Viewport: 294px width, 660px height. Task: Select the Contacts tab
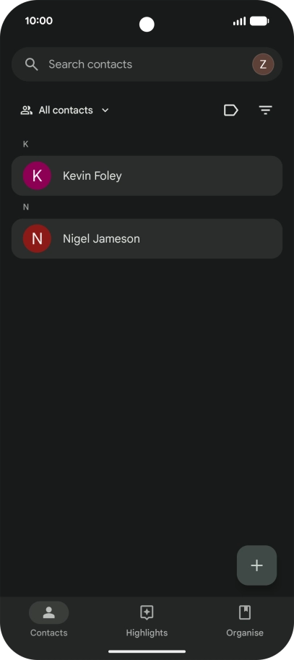click(x=49, y=620)
